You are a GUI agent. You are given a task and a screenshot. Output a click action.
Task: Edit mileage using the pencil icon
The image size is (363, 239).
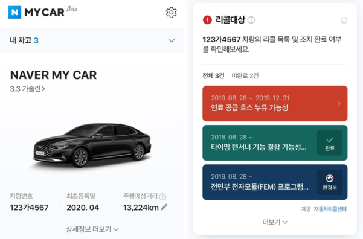[164, 207]
